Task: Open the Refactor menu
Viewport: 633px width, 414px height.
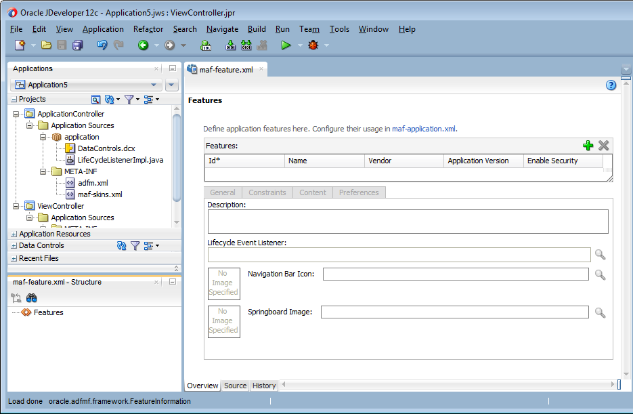Action: pyautogui.click(x=148, y=29)
